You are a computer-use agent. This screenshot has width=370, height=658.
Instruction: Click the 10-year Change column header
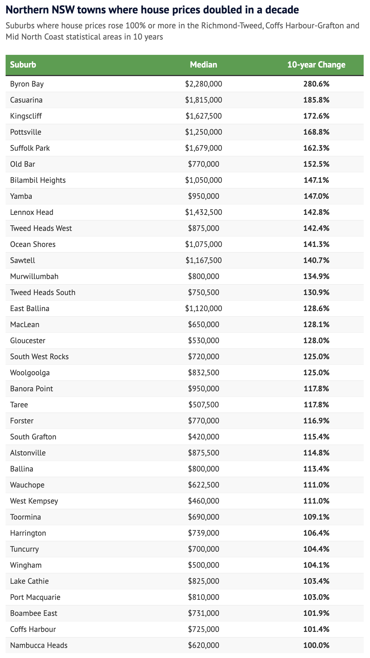click(x=316, y=65)
